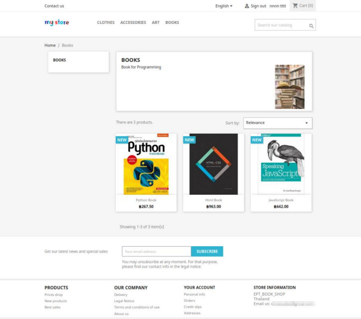The height and width of the screenshot is (319, 361).
Task: Click the Python Book title
Action: 146,200
